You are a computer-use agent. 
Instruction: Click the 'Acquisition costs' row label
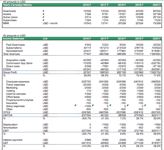16,60
